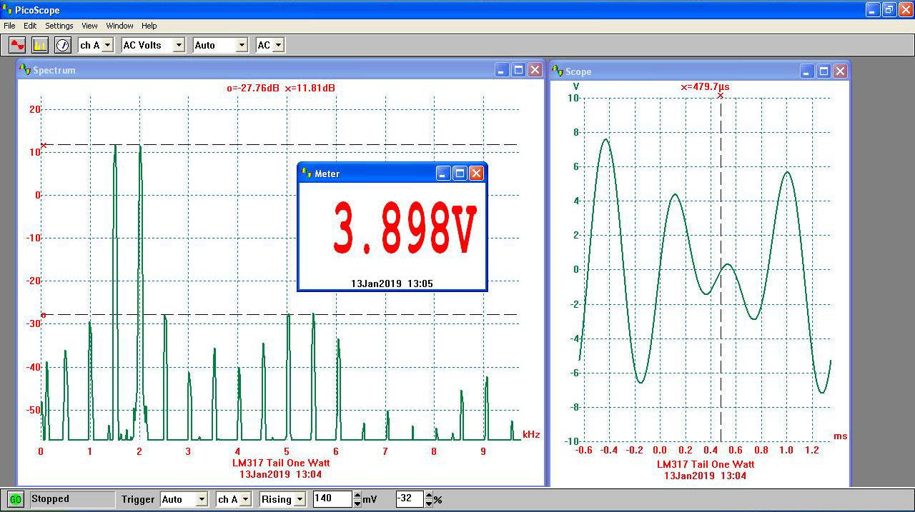
Task: Click the percent delay spinner arrows
Action: (429, 499)
